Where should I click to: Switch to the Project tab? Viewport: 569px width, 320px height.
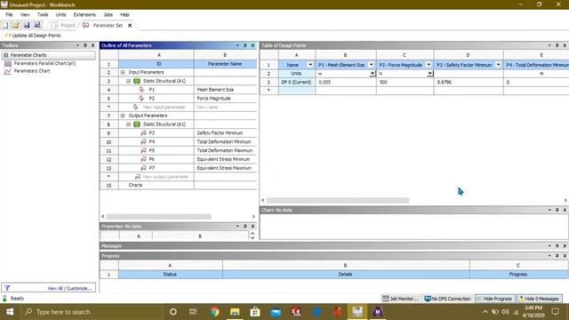(x=64, y=26)
